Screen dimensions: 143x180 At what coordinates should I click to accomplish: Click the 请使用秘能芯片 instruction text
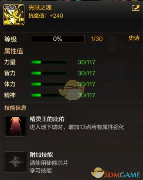click(x=49, y=163)
